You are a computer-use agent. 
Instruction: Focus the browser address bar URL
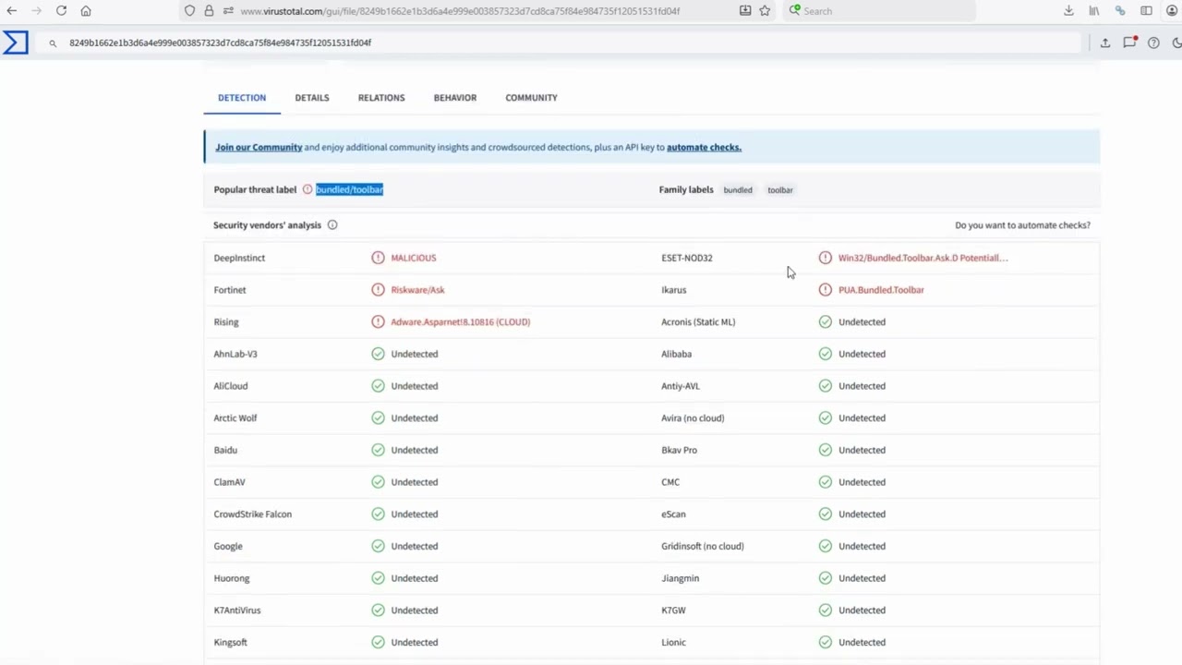(x=460, y=11)
